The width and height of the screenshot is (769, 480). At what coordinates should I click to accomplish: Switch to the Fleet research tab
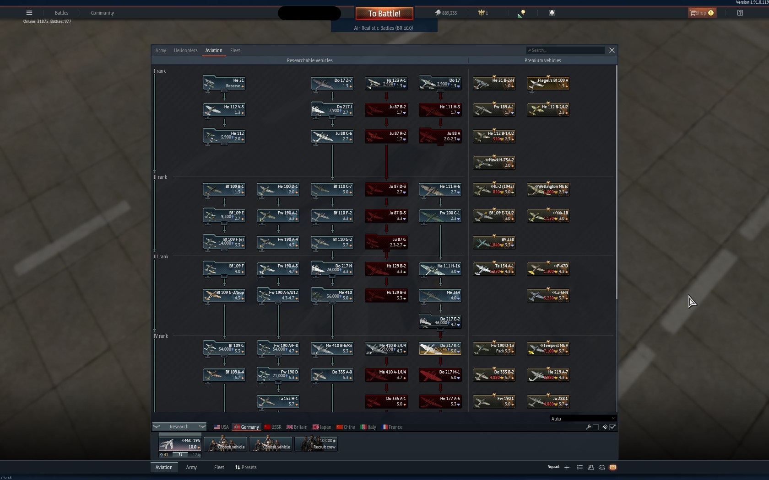point(235,50)
